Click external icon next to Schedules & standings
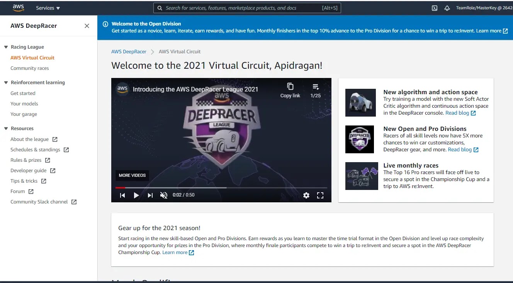The width and height of the screenshot is (513, 283). (x=66, y=149)
